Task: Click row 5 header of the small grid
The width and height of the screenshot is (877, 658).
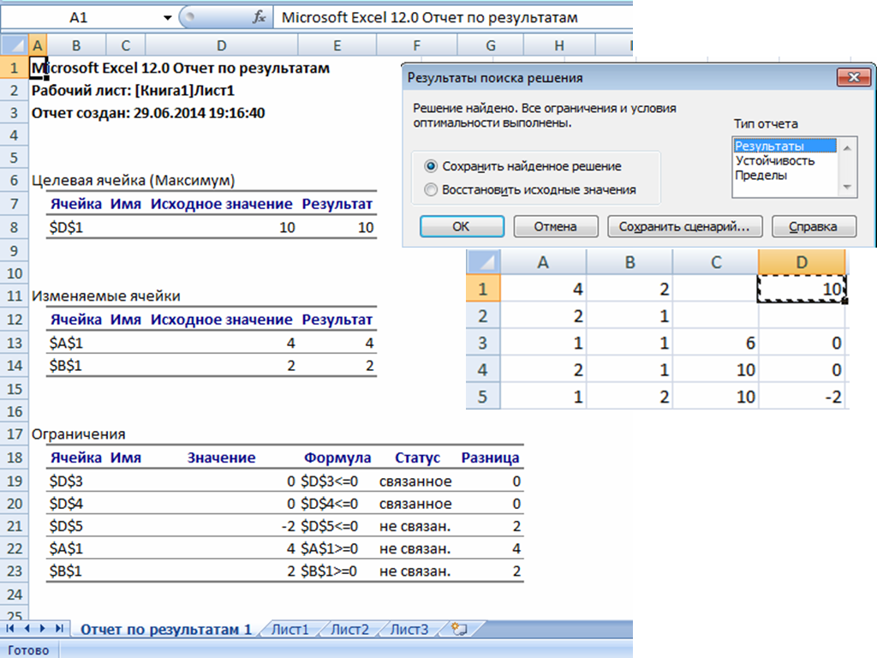Action: point(483,397)
